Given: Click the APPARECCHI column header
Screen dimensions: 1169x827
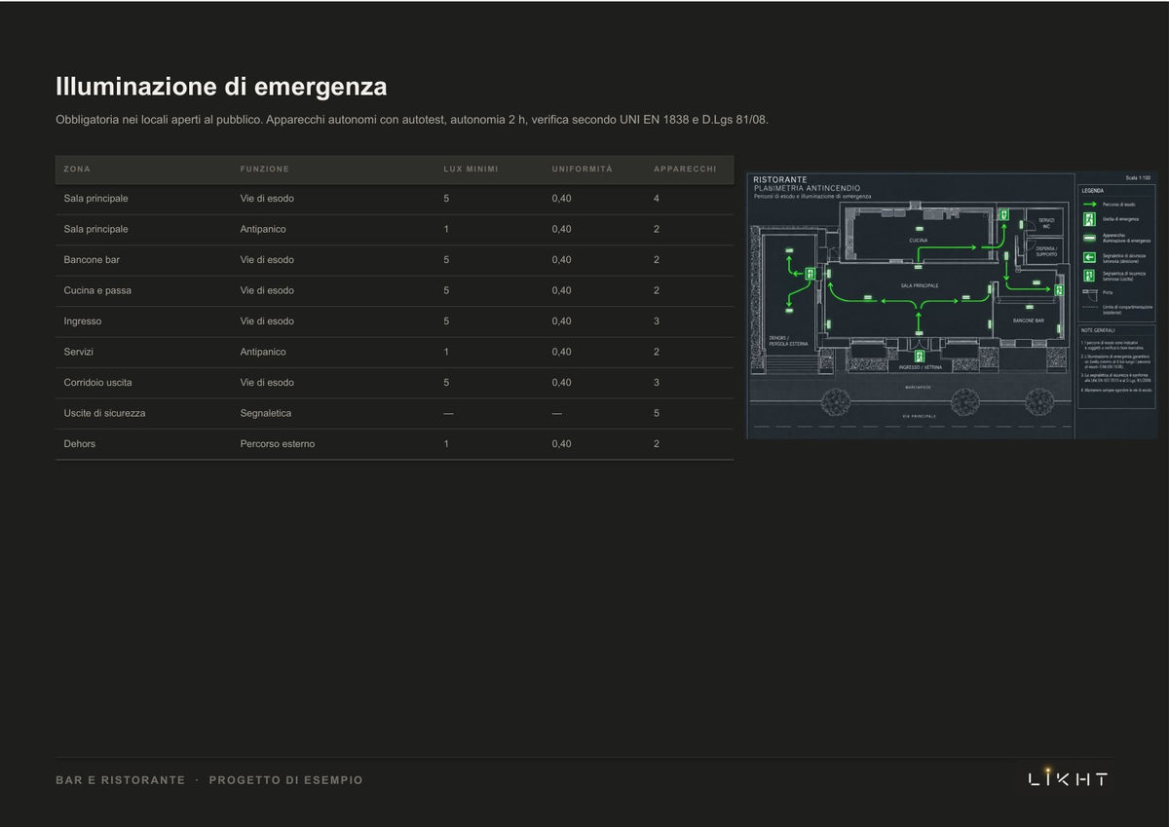Looking at the screenshot, I should pyautogui.click(x=685, y=169).
